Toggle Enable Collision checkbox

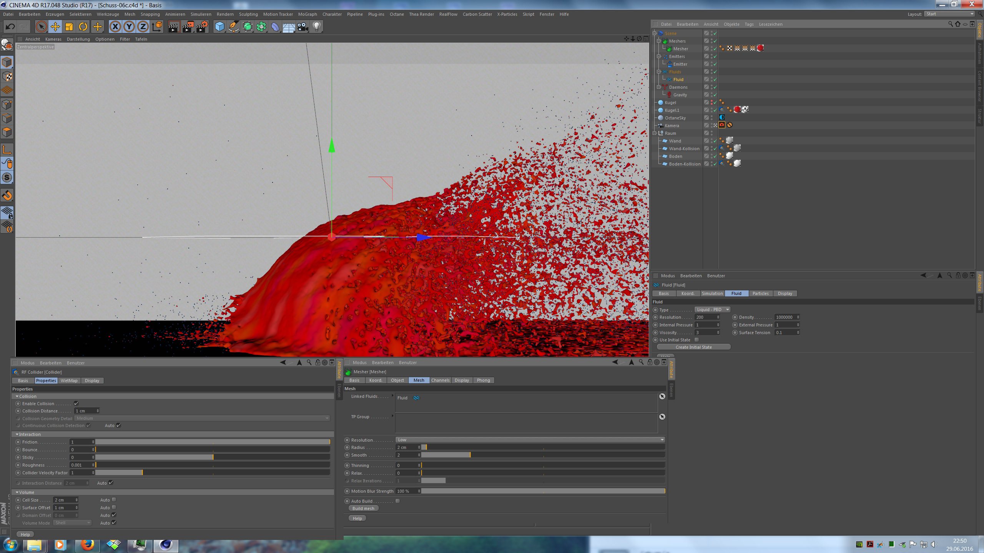(76, 404)
